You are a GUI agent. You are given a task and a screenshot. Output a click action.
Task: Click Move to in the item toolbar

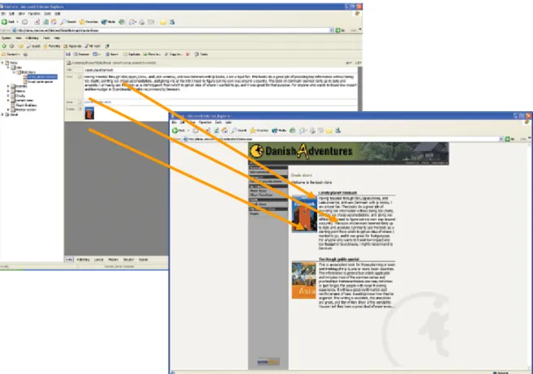click(152, 54)
